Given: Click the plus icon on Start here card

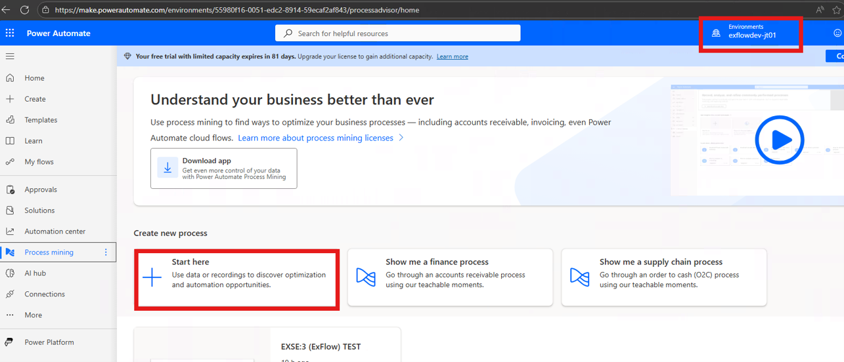Looking at the screenshot, I should pyautogui.click(x=152, y=277).
